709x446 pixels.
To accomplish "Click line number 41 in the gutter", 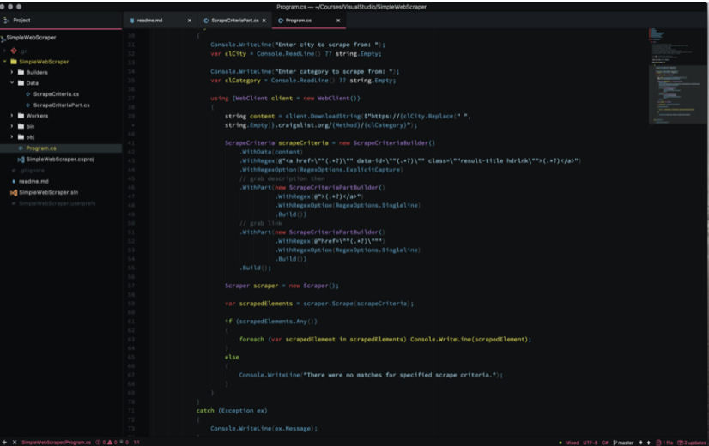I will click(x=131, y=142).
